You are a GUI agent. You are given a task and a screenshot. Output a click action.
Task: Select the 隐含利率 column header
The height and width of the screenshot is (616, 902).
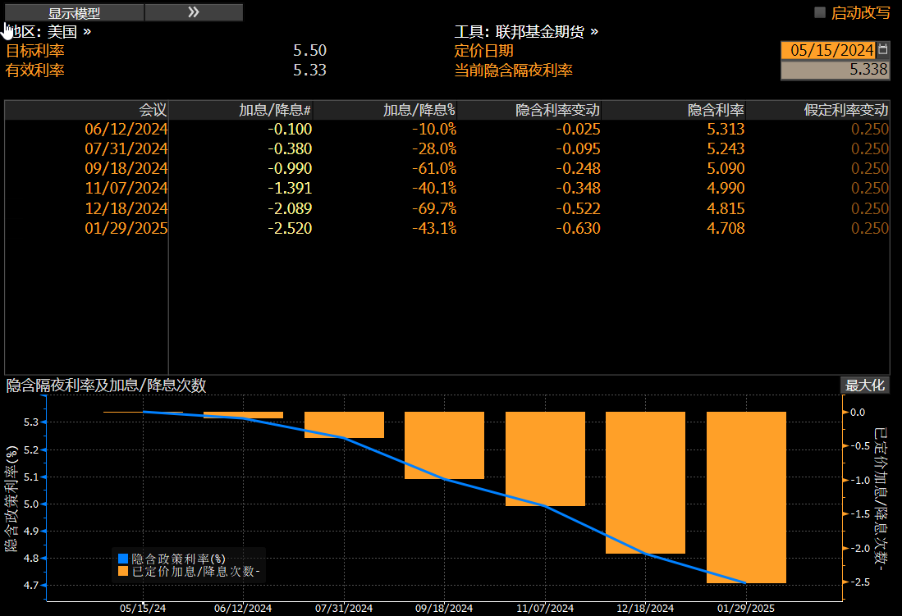(x=716, y=110)
